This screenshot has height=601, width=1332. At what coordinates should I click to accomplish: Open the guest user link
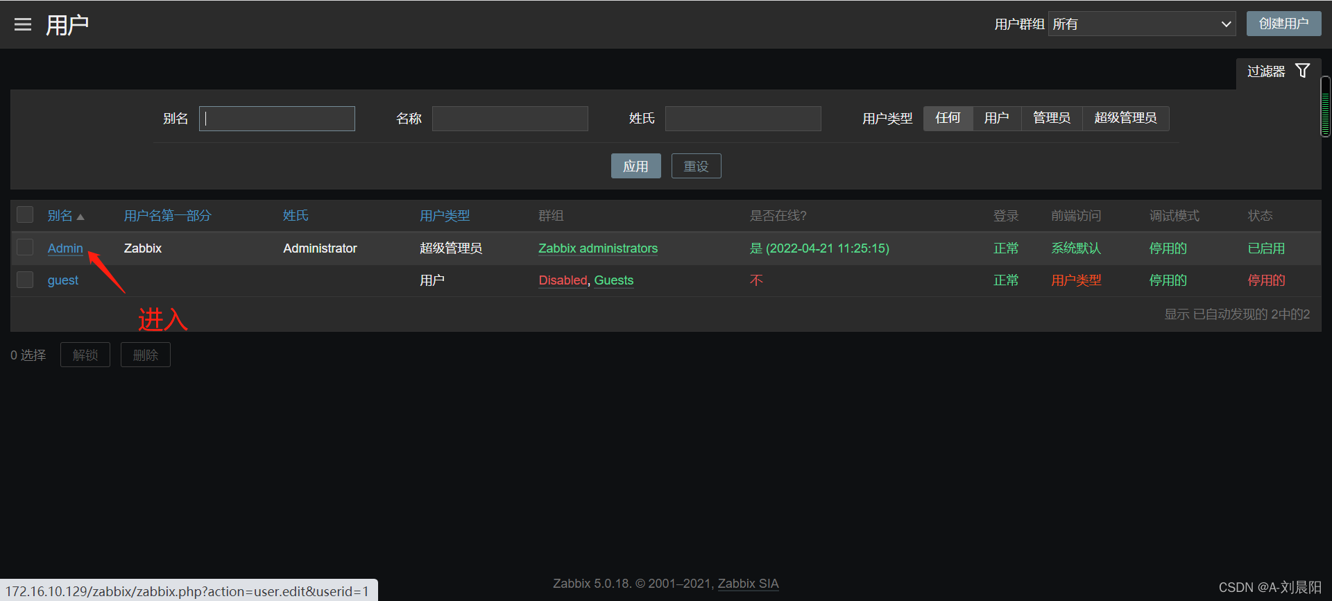(62, 280)
